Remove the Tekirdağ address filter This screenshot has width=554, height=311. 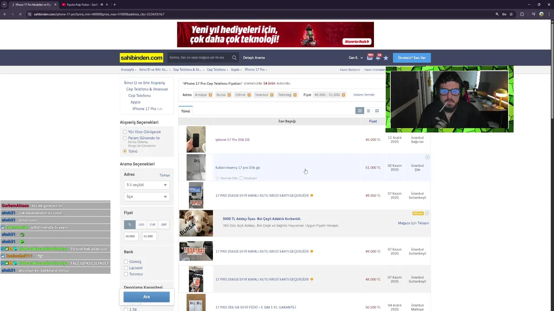pyautogui.click(x=295, y=95)
